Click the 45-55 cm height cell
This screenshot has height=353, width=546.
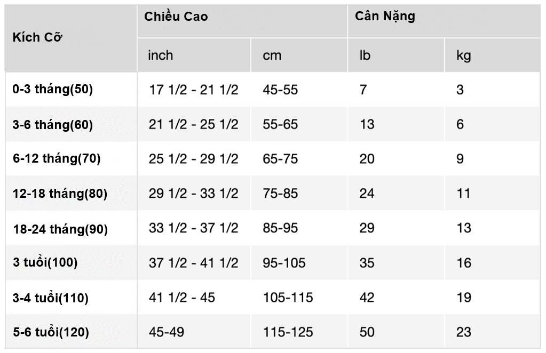click(x=280, y=90)
